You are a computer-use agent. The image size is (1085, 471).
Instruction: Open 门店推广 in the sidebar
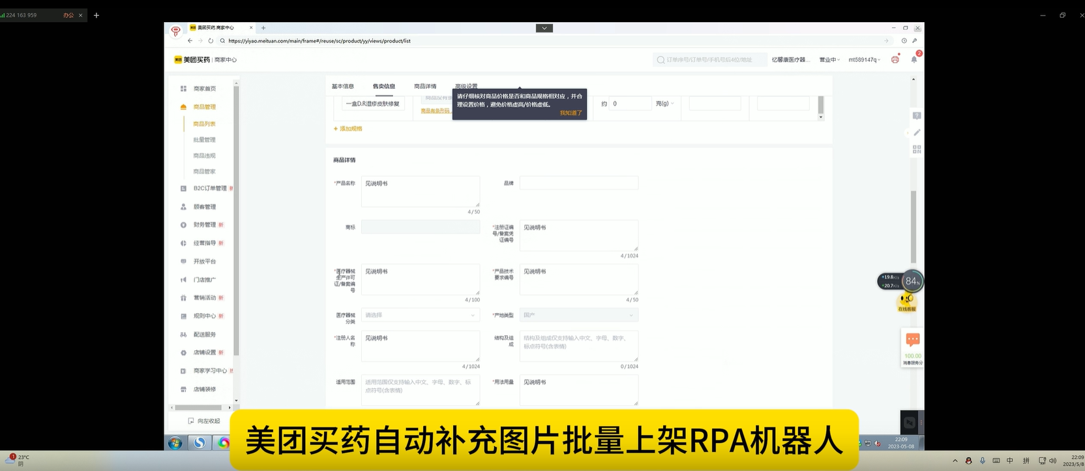click(x=204, y=280)
